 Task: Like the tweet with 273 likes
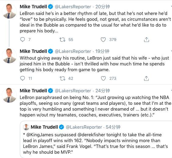click(x=103, y=79)
